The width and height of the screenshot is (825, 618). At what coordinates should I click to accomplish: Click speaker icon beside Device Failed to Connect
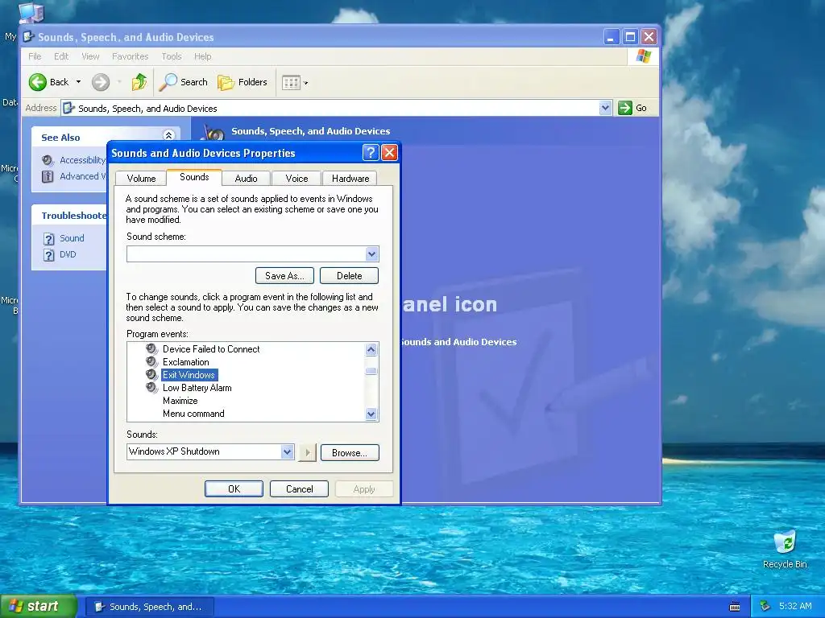click(151, 348)
